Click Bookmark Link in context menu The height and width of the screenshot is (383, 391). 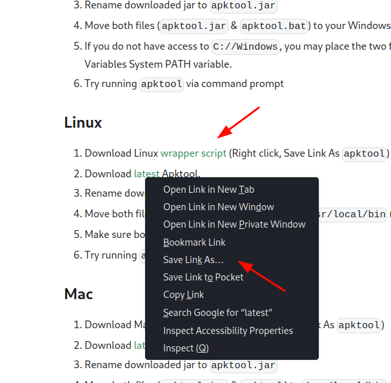[232, 242]
